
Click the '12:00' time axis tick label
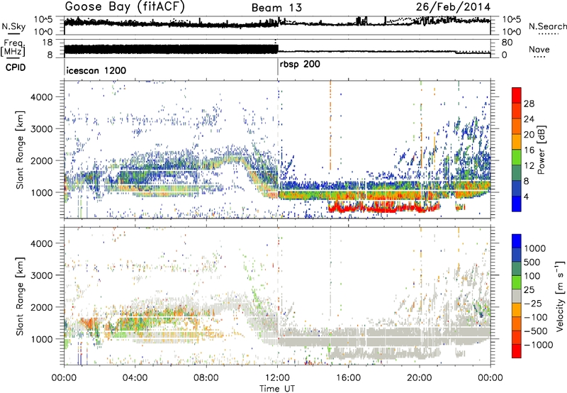[277, 378]
